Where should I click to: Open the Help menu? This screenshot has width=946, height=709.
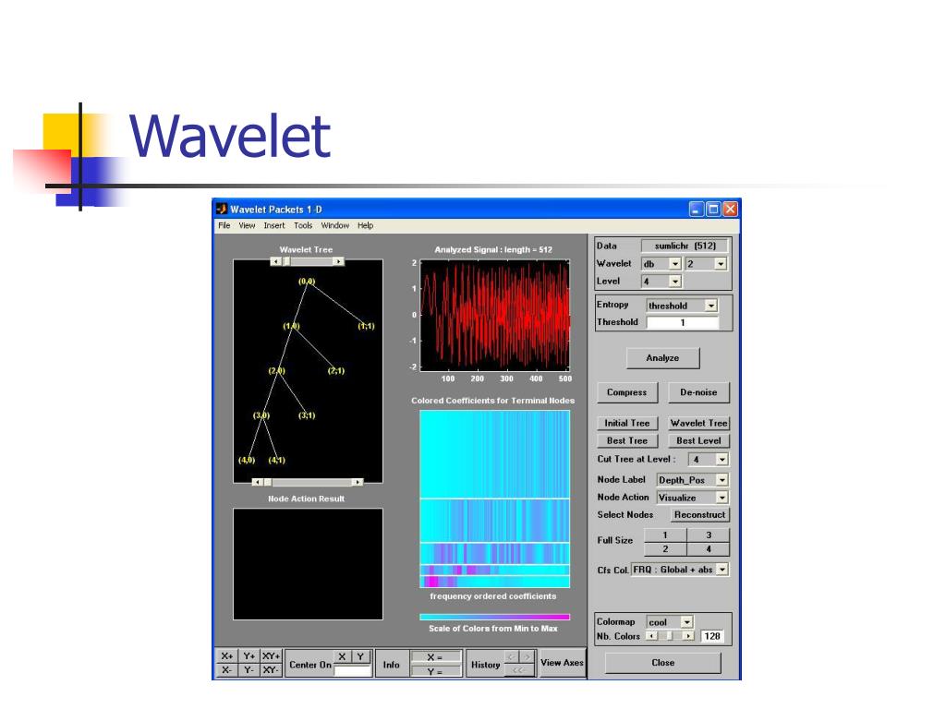[x=365, y=225]
